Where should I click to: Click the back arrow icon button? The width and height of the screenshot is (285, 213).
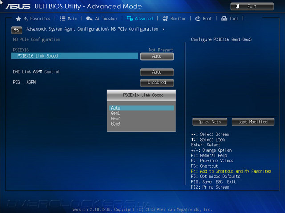tap(16, 30)
